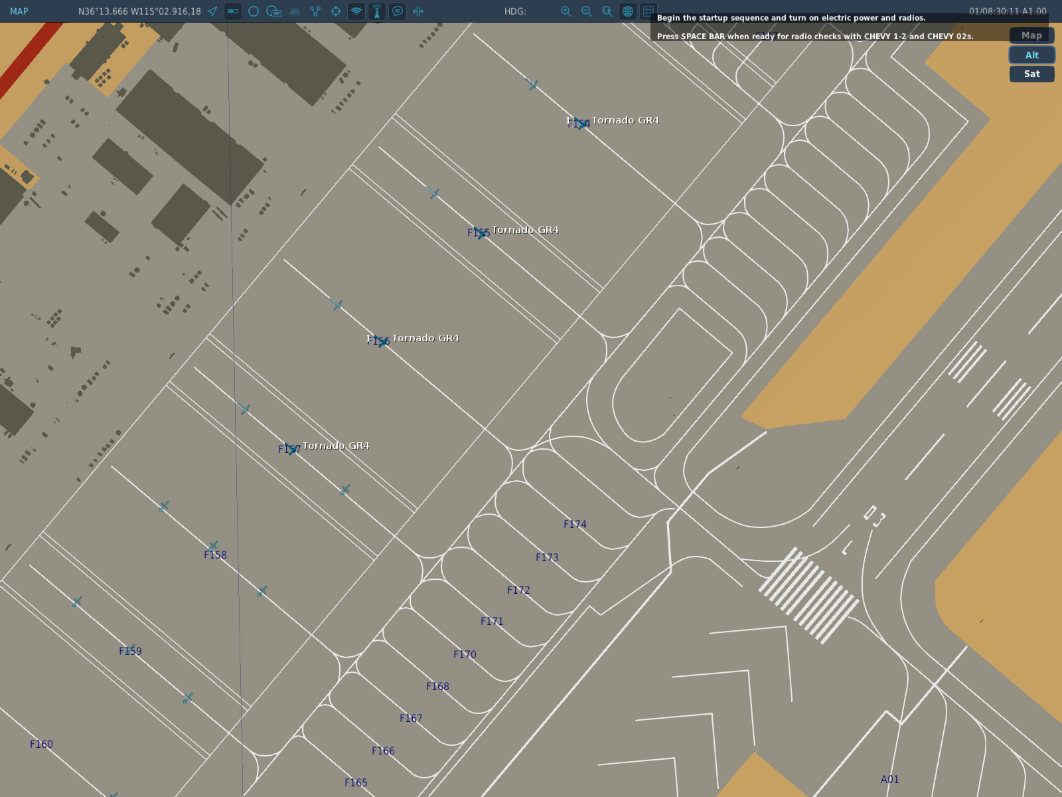This screenshot has height=797, width=1062.
Task: Click the F160 parking label
Action: click(41, 745)
